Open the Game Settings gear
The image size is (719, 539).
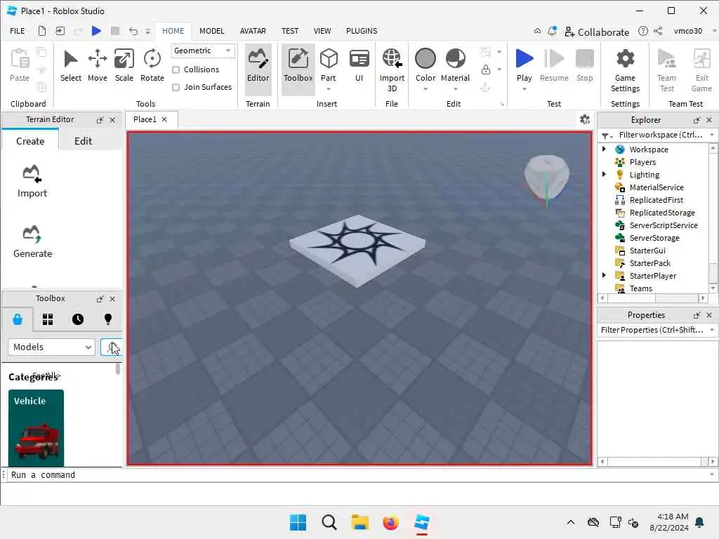click(x=625, y=69)
